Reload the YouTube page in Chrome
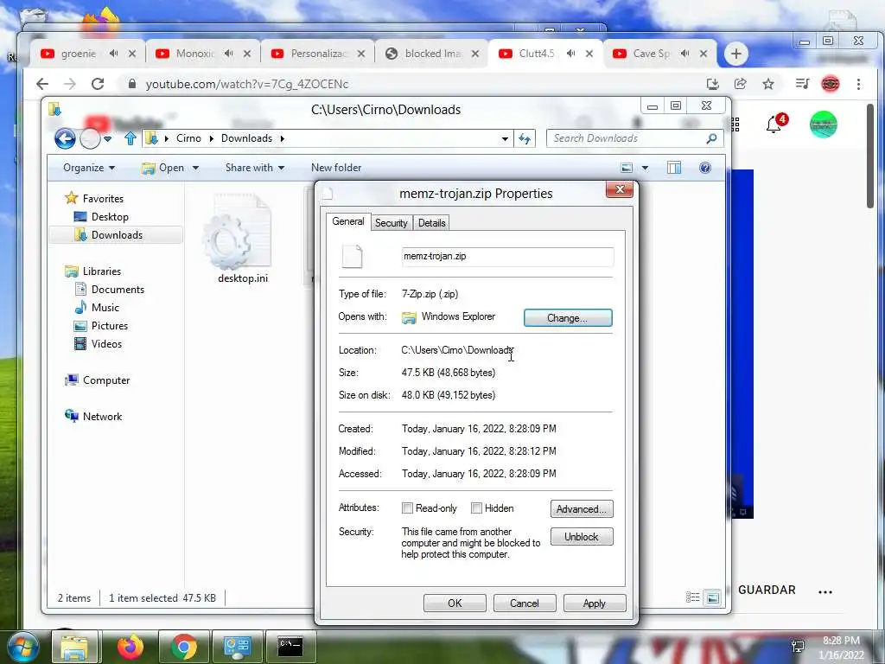This screenshot has height=664, width=885. click(98, 84)
